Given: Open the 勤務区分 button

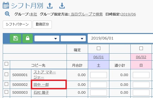Looking at the screenshot, I should click(x=42, y=25).
